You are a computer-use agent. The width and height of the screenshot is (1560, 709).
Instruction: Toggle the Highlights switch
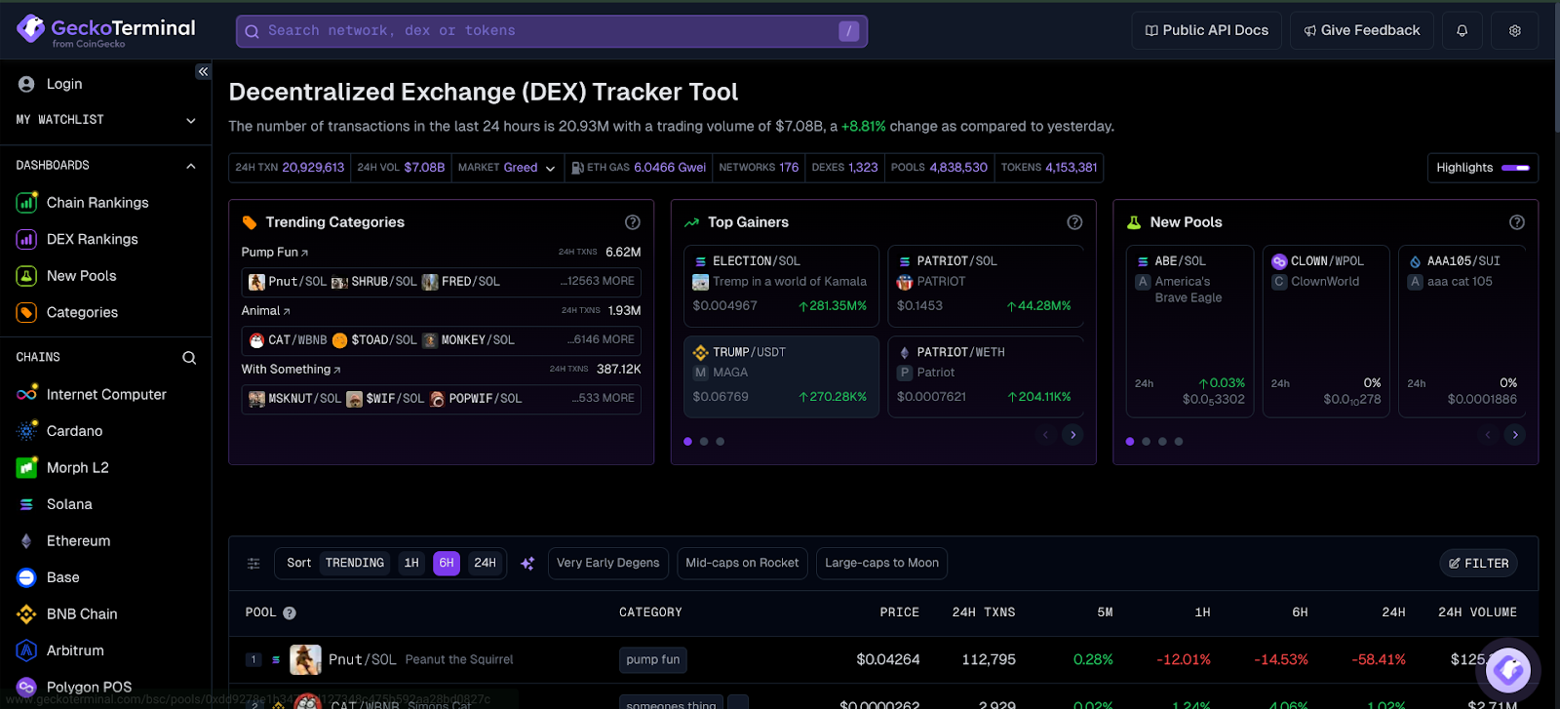pos(1515,168)
